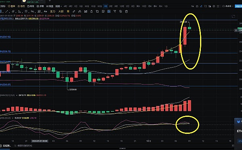Click the ruler measurement tool
The width and height of the screenshot is (242, 150).
click(x=74, y=11)
